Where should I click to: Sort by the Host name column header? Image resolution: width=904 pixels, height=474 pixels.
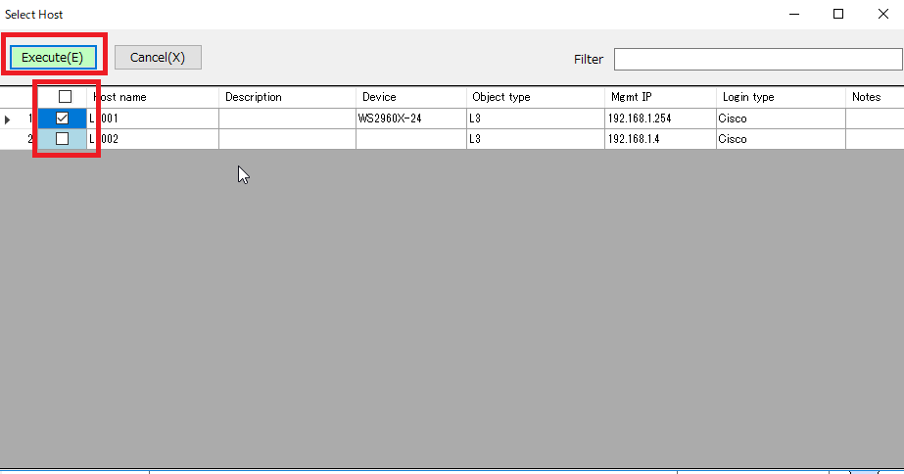pyautogui.click(x=154, y=97)
